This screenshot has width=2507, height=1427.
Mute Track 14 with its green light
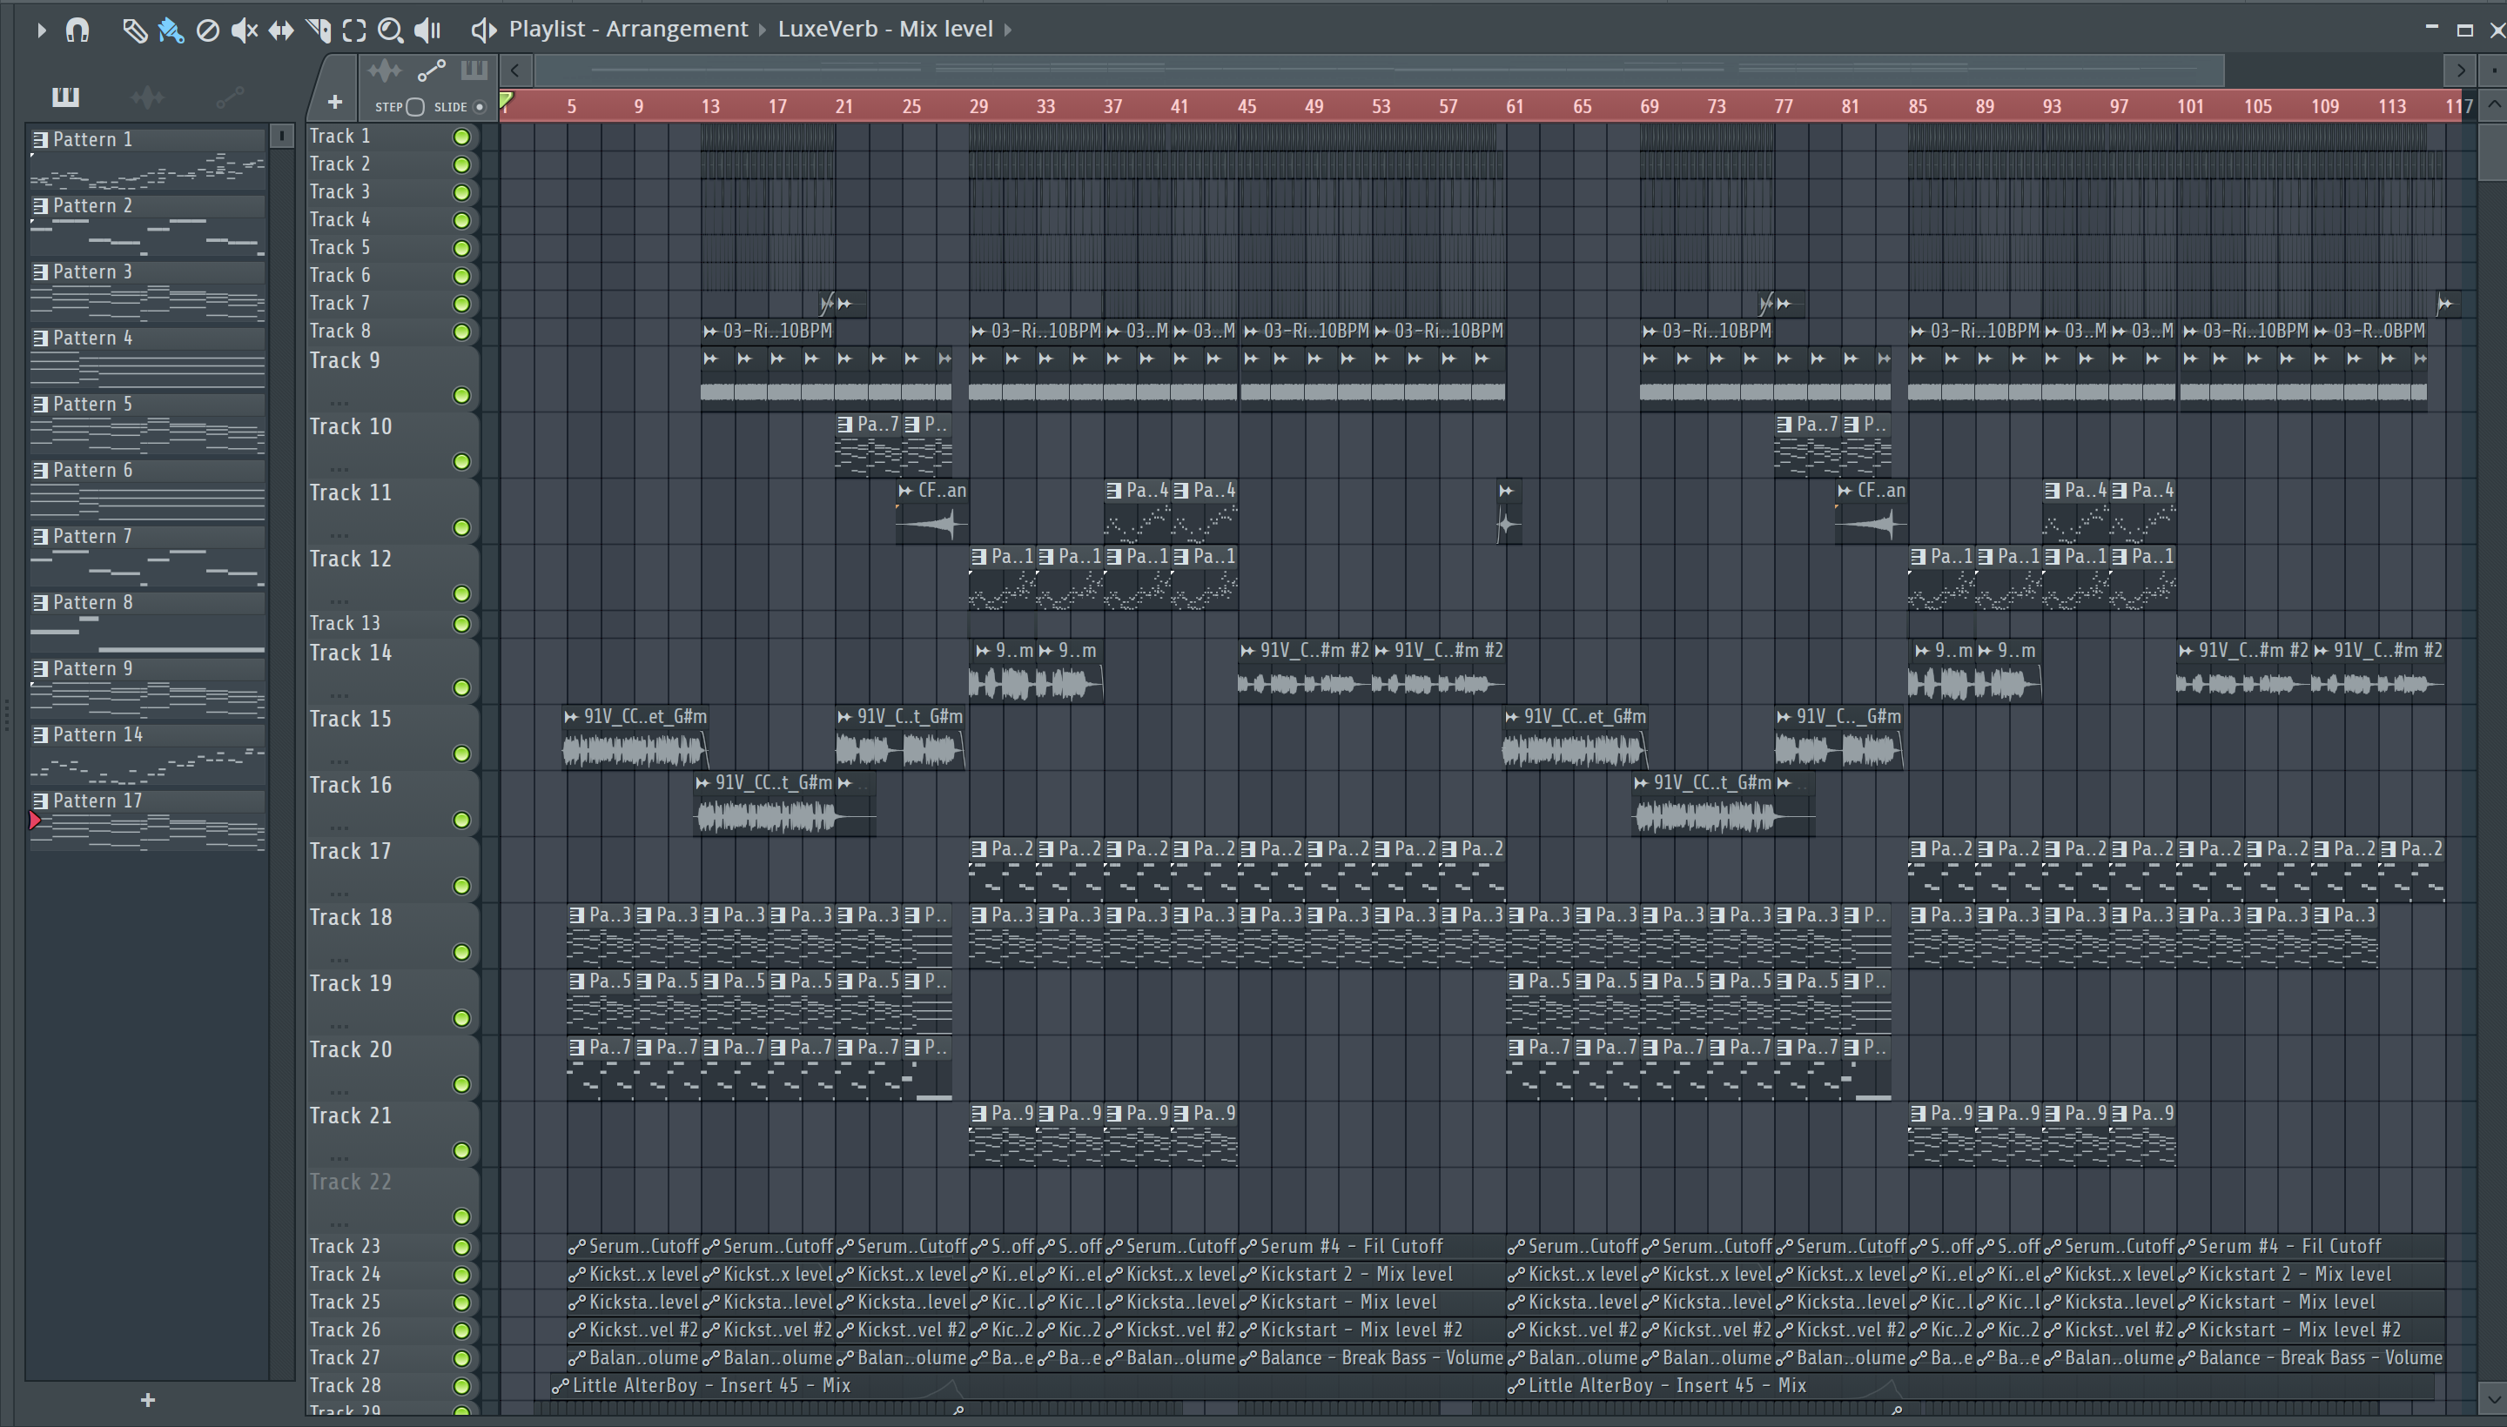460,688
